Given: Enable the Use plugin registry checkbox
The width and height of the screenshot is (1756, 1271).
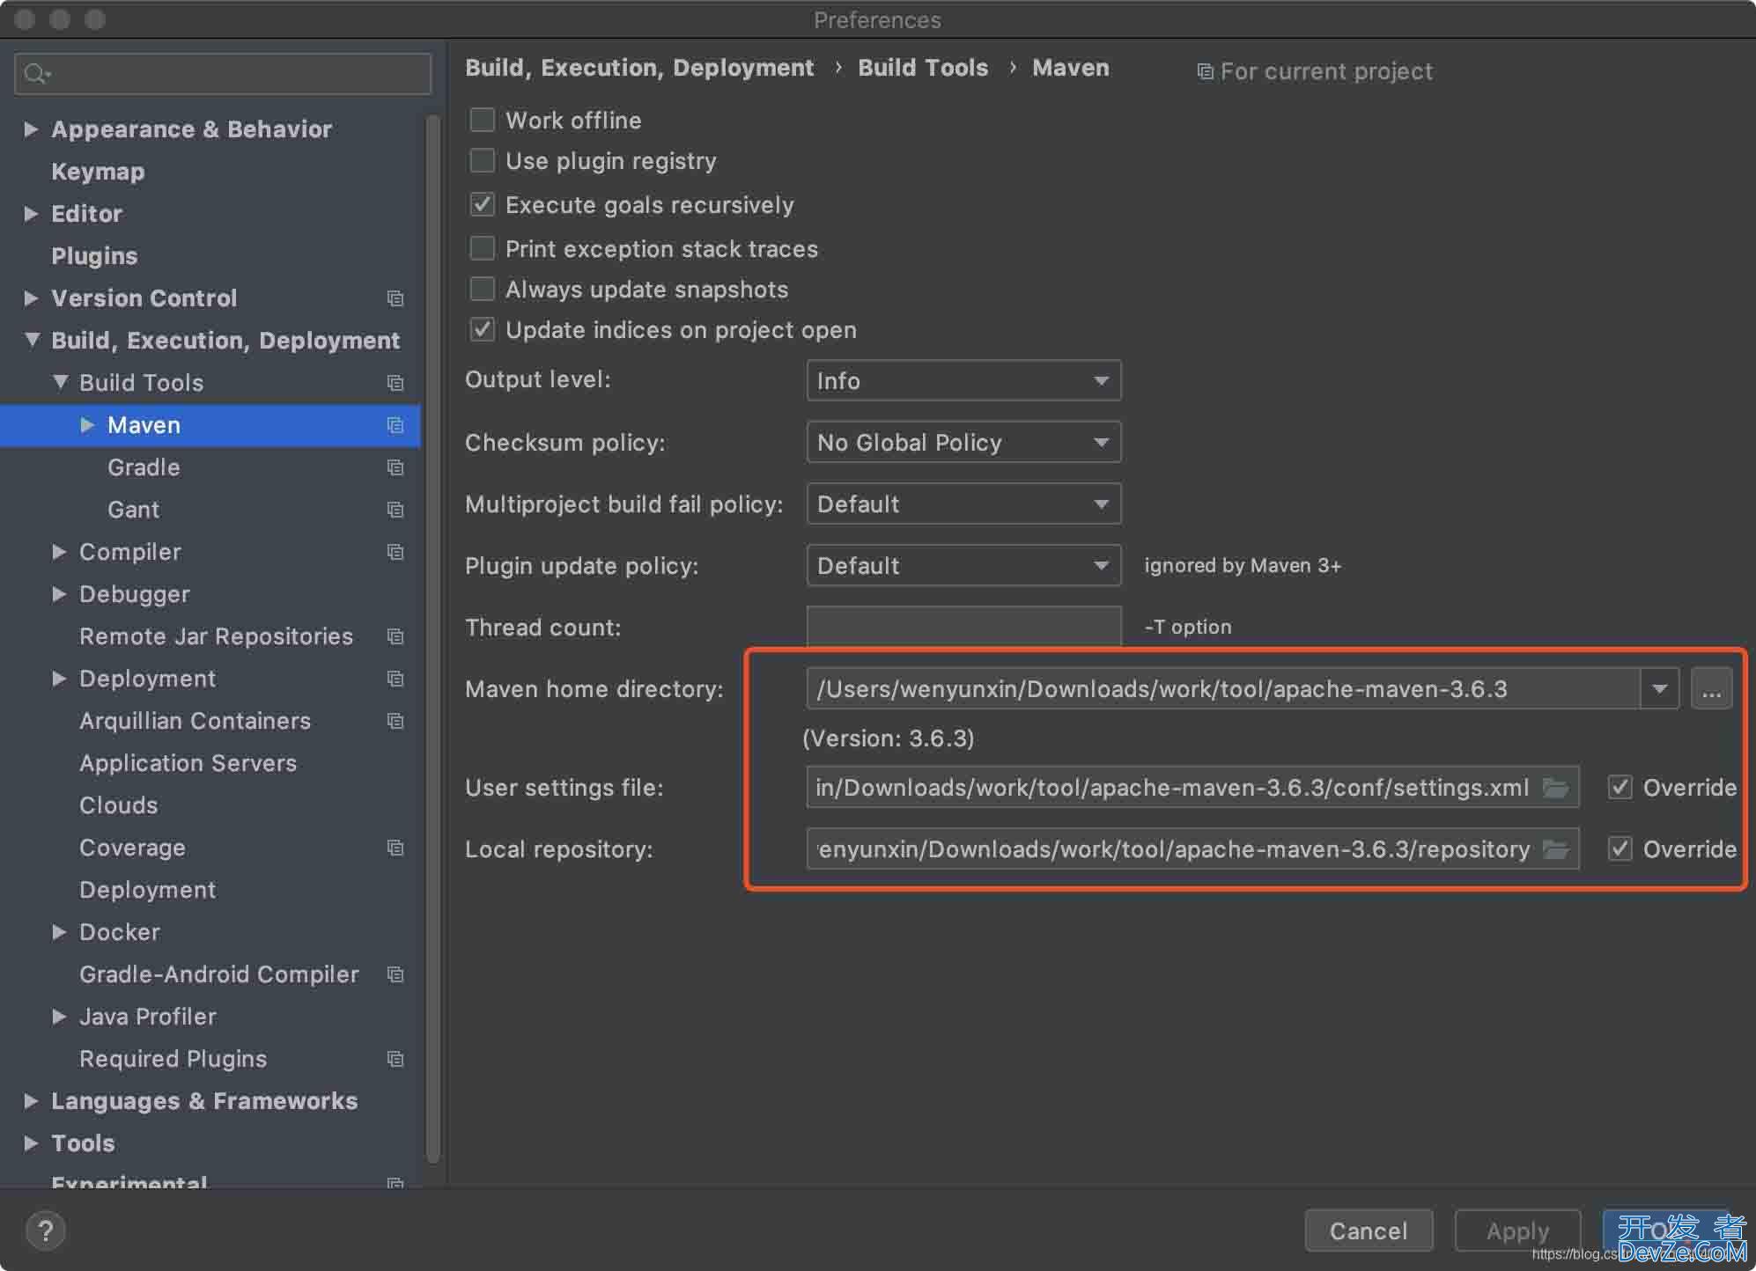Looking at the screenshot, I should tap(482, 160).
